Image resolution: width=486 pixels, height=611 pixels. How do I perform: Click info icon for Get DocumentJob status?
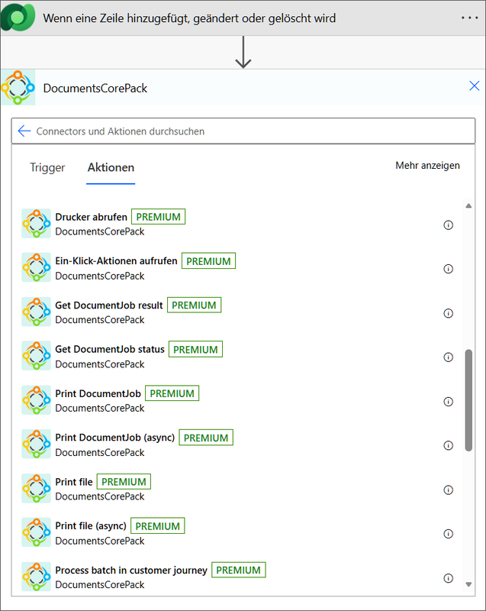448,357
